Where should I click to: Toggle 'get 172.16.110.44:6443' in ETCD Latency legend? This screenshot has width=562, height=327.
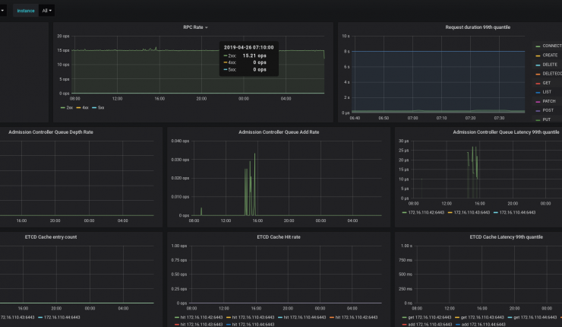[532, 317]
